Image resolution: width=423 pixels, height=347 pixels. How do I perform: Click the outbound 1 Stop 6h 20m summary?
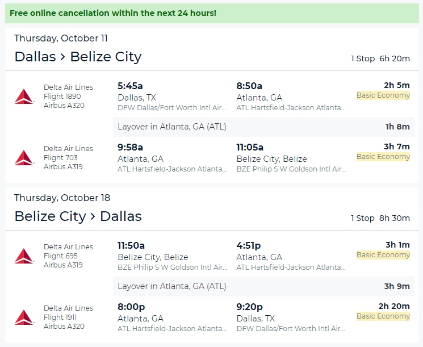point(380,58)
